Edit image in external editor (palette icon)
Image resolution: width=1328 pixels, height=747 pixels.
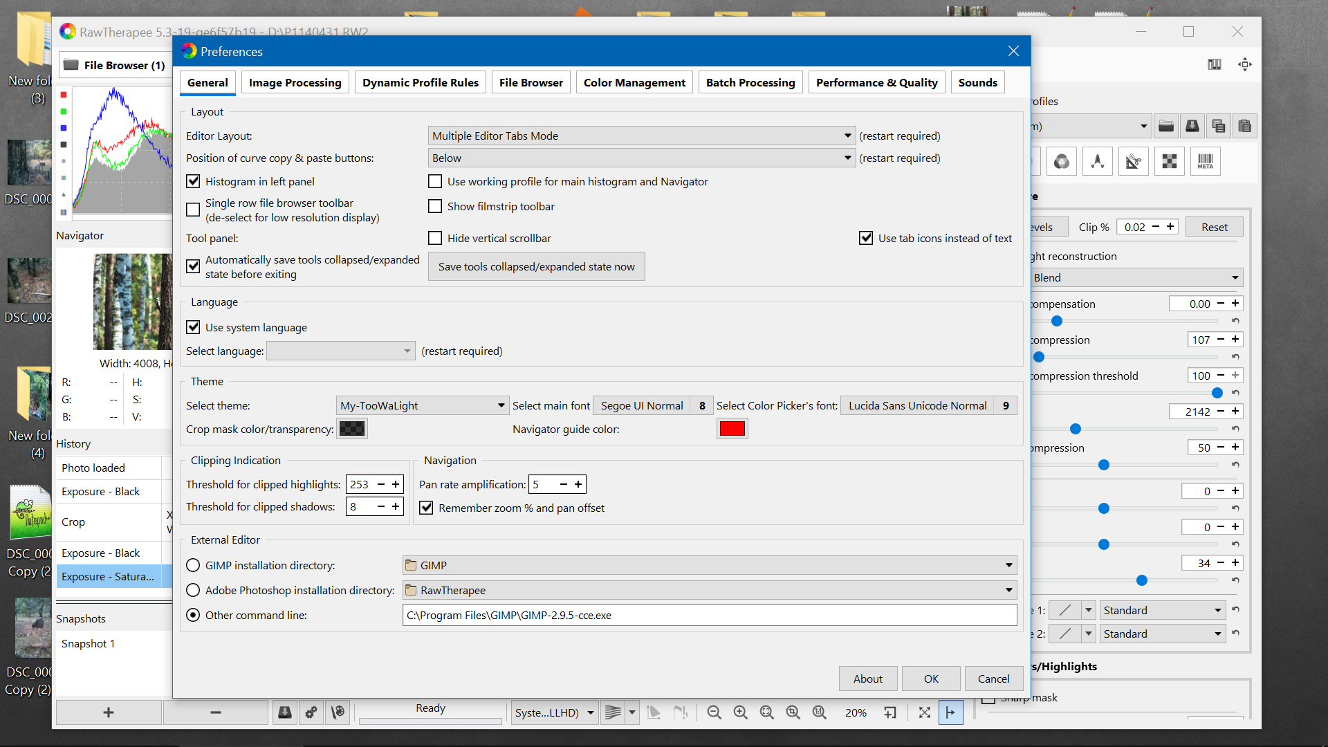(x=338, y=712)
